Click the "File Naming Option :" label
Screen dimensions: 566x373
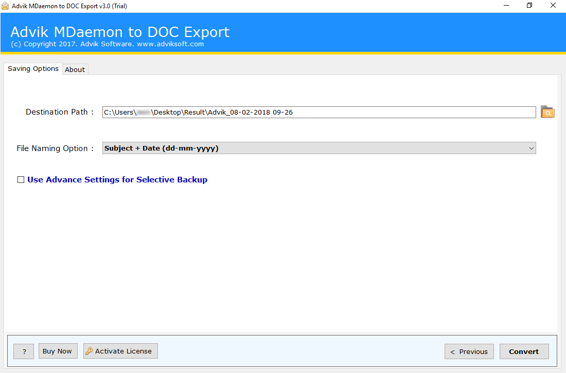(55, 148)
